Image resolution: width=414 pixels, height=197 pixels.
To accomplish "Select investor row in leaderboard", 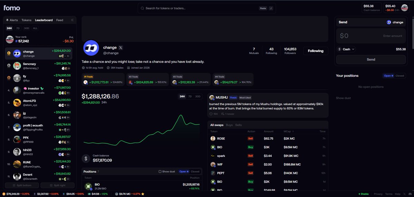I will 39,90.
